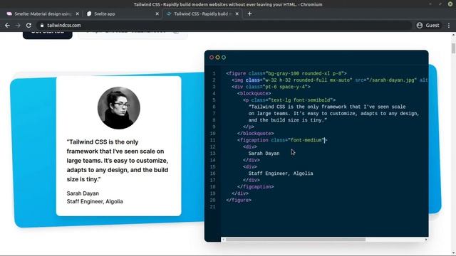
Task: Click the Get started button
Action: pyautogui.click(x=48, y=35)
